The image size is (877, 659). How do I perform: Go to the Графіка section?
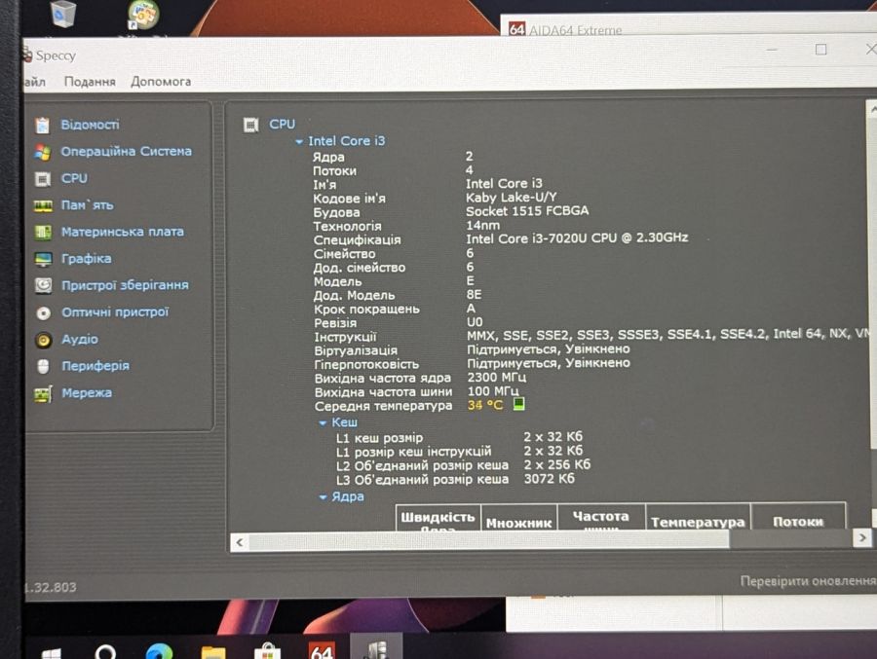[86, 258]
